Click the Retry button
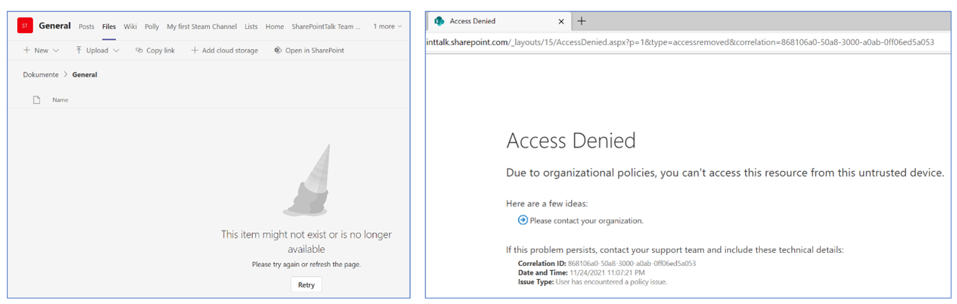 point(306,285)
